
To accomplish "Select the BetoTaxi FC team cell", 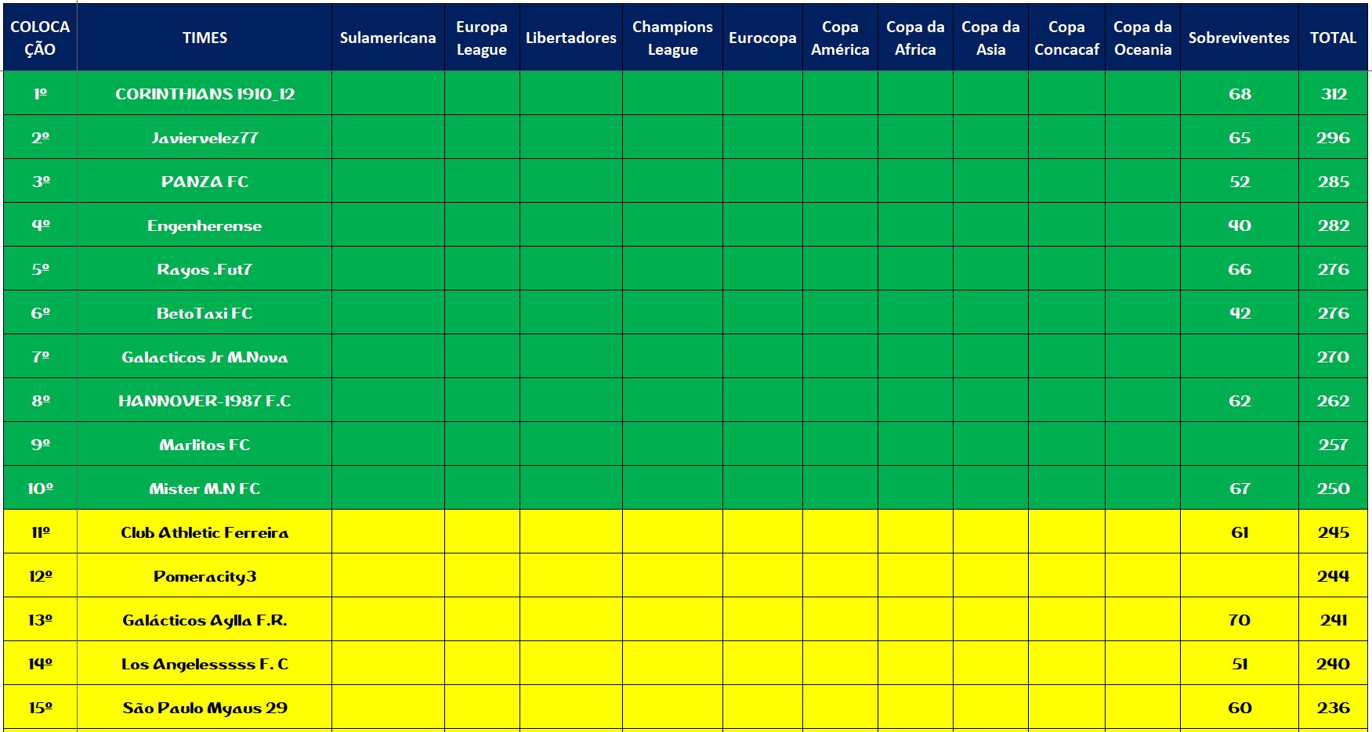I will (x=205, y=313).
